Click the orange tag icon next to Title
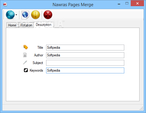 click(26, 47)
